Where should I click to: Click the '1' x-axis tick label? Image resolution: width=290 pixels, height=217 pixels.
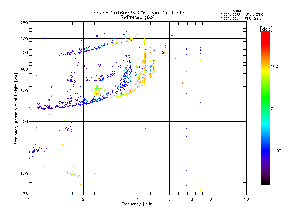pyautogui.click(x=29, y=199)
